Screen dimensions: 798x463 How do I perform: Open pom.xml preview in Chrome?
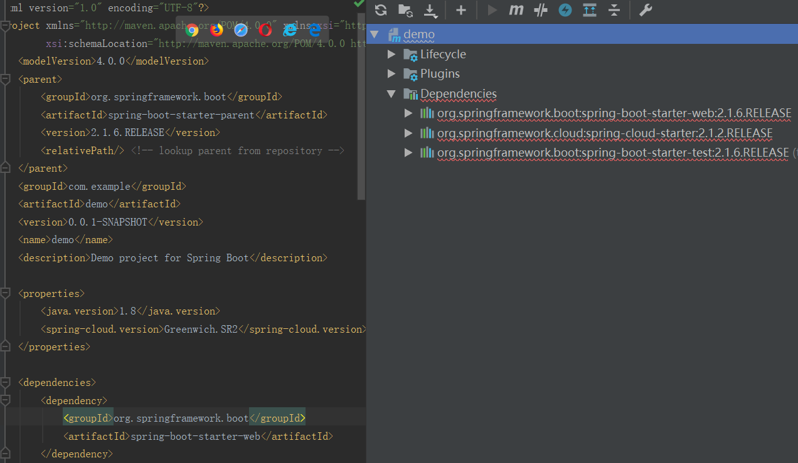(x=193, y=30)
